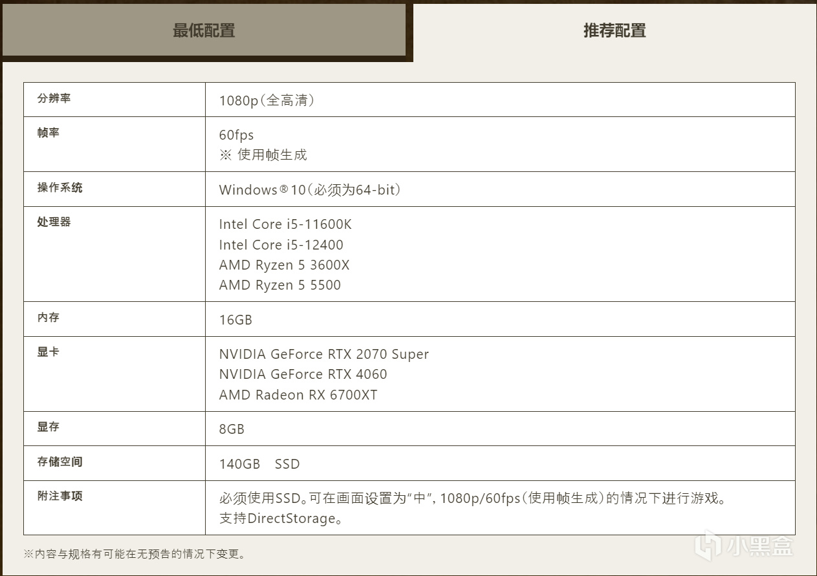Click AMD Ryzen 5 3600X text
817x576 pixels.
(x=284, y=265)
